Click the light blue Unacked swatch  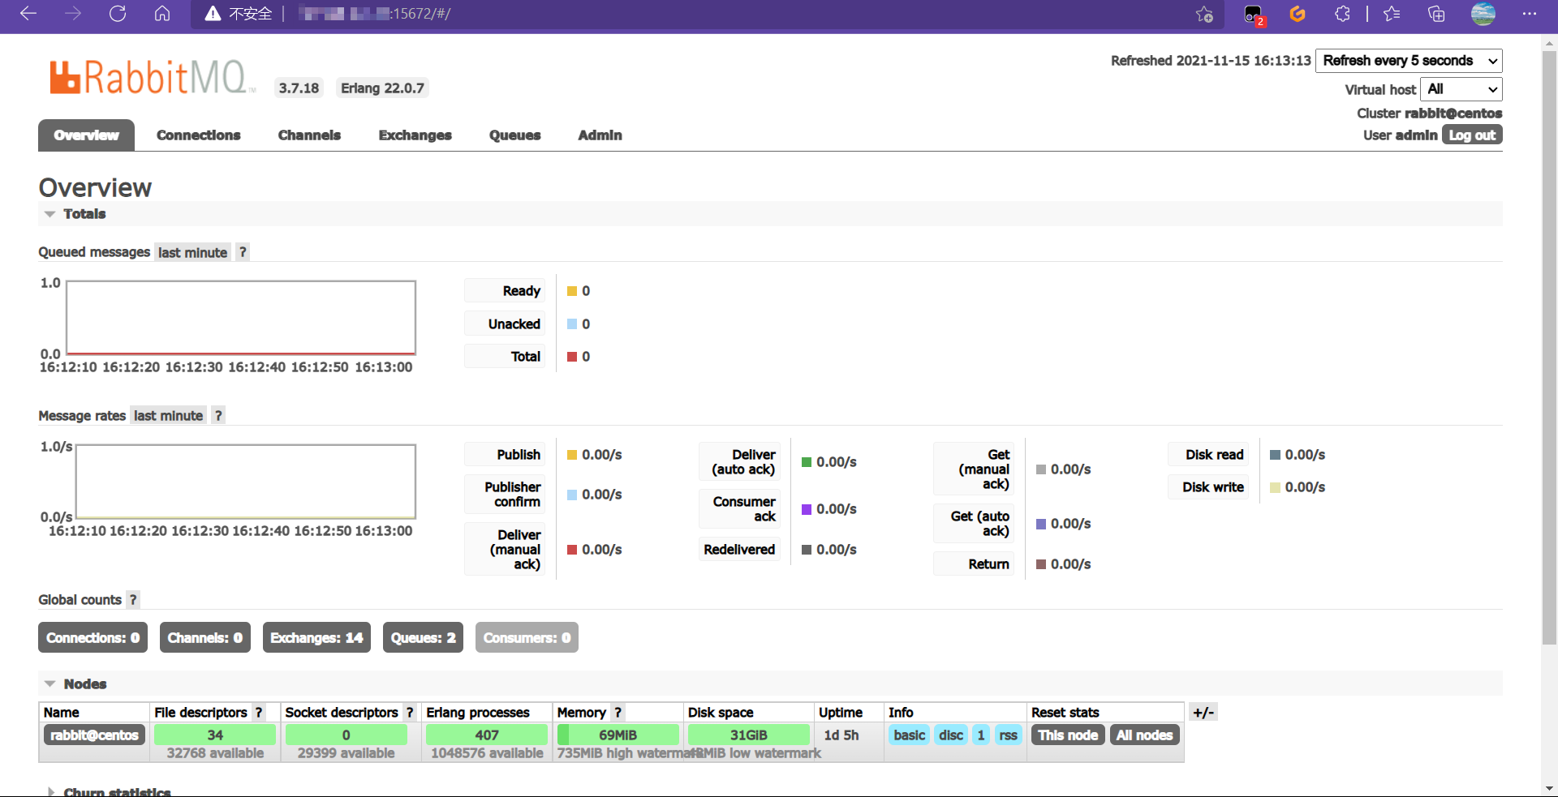(572, 324)
